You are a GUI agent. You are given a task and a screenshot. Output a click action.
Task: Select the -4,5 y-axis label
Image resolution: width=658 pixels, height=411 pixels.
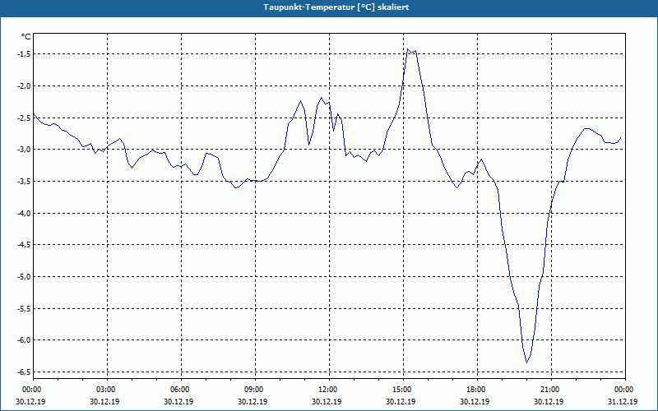click(24, 244)
